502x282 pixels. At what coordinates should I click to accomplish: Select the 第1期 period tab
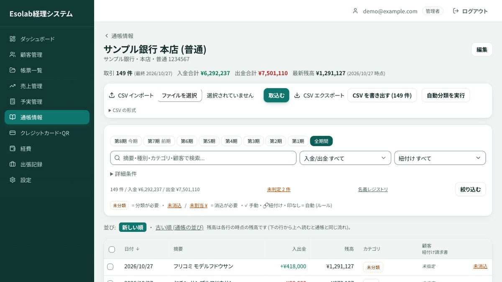click(x=298, y=141)
